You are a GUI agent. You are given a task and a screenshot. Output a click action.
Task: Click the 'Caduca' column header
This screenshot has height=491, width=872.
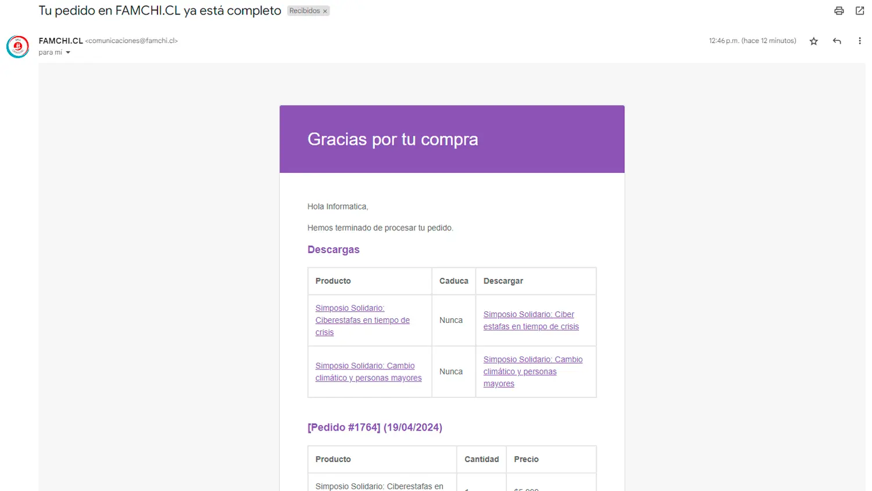(454, 281)
